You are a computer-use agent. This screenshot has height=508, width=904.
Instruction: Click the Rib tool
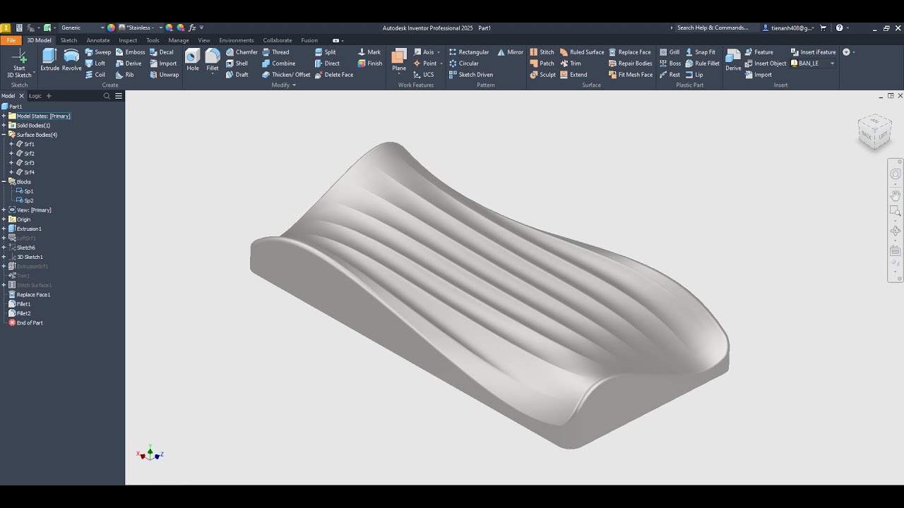(124, 75)
